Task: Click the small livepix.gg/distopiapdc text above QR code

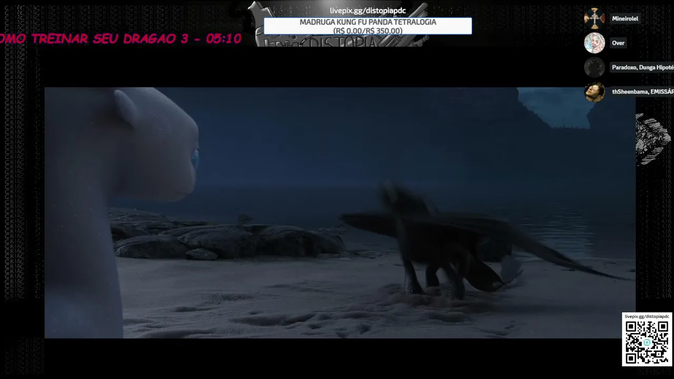Action: click(647, 316)
